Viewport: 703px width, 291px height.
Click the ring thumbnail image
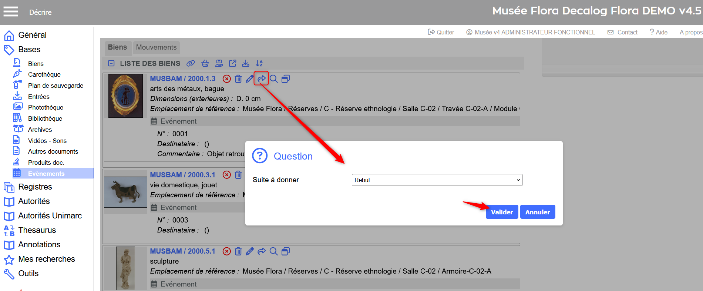coord(125,96)
